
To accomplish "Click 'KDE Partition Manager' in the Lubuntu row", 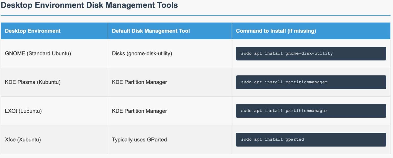I will tap(139, 111).
